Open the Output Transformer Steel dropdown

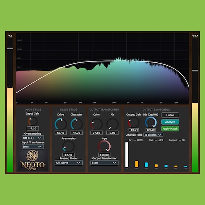click(104, 163)
